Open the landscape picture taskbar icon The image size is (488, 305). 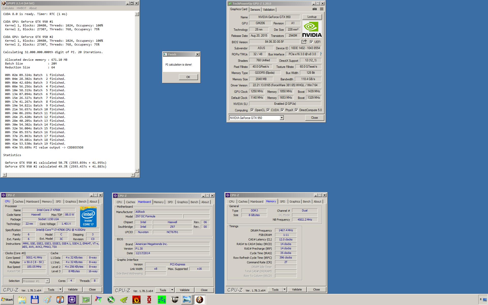pyautogui.click(x=187, y=300)
